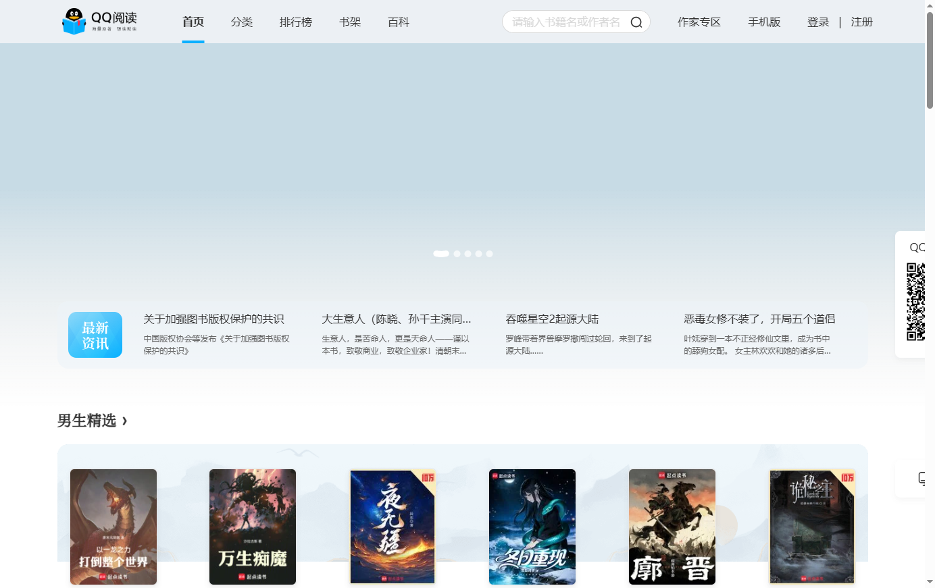The height and width of the screenshot is (588, 935).
Task: Open the 万生痴魔 book cover
Action: coord(253,527)
